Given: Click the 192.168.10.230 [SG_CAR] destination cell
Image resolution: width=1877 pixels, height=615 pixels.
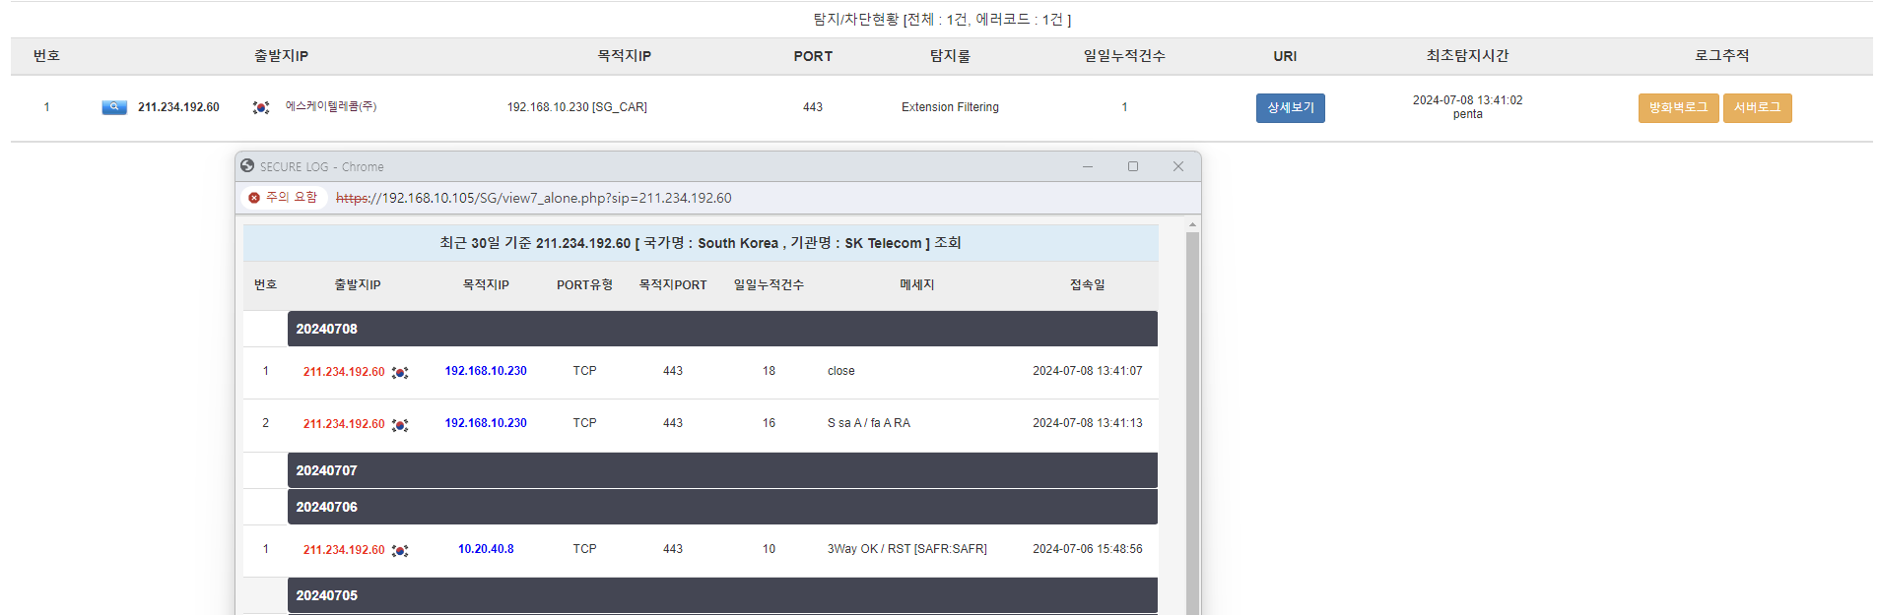Looking at the screenshot, I should [x=576, y=107].
